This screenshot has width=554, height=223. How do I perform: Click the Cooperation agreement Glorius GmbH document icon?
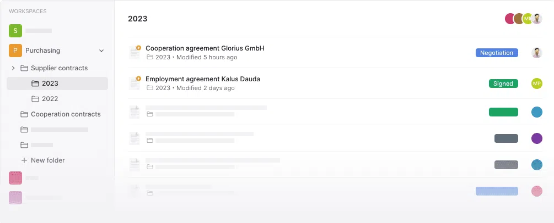point(135,53)
